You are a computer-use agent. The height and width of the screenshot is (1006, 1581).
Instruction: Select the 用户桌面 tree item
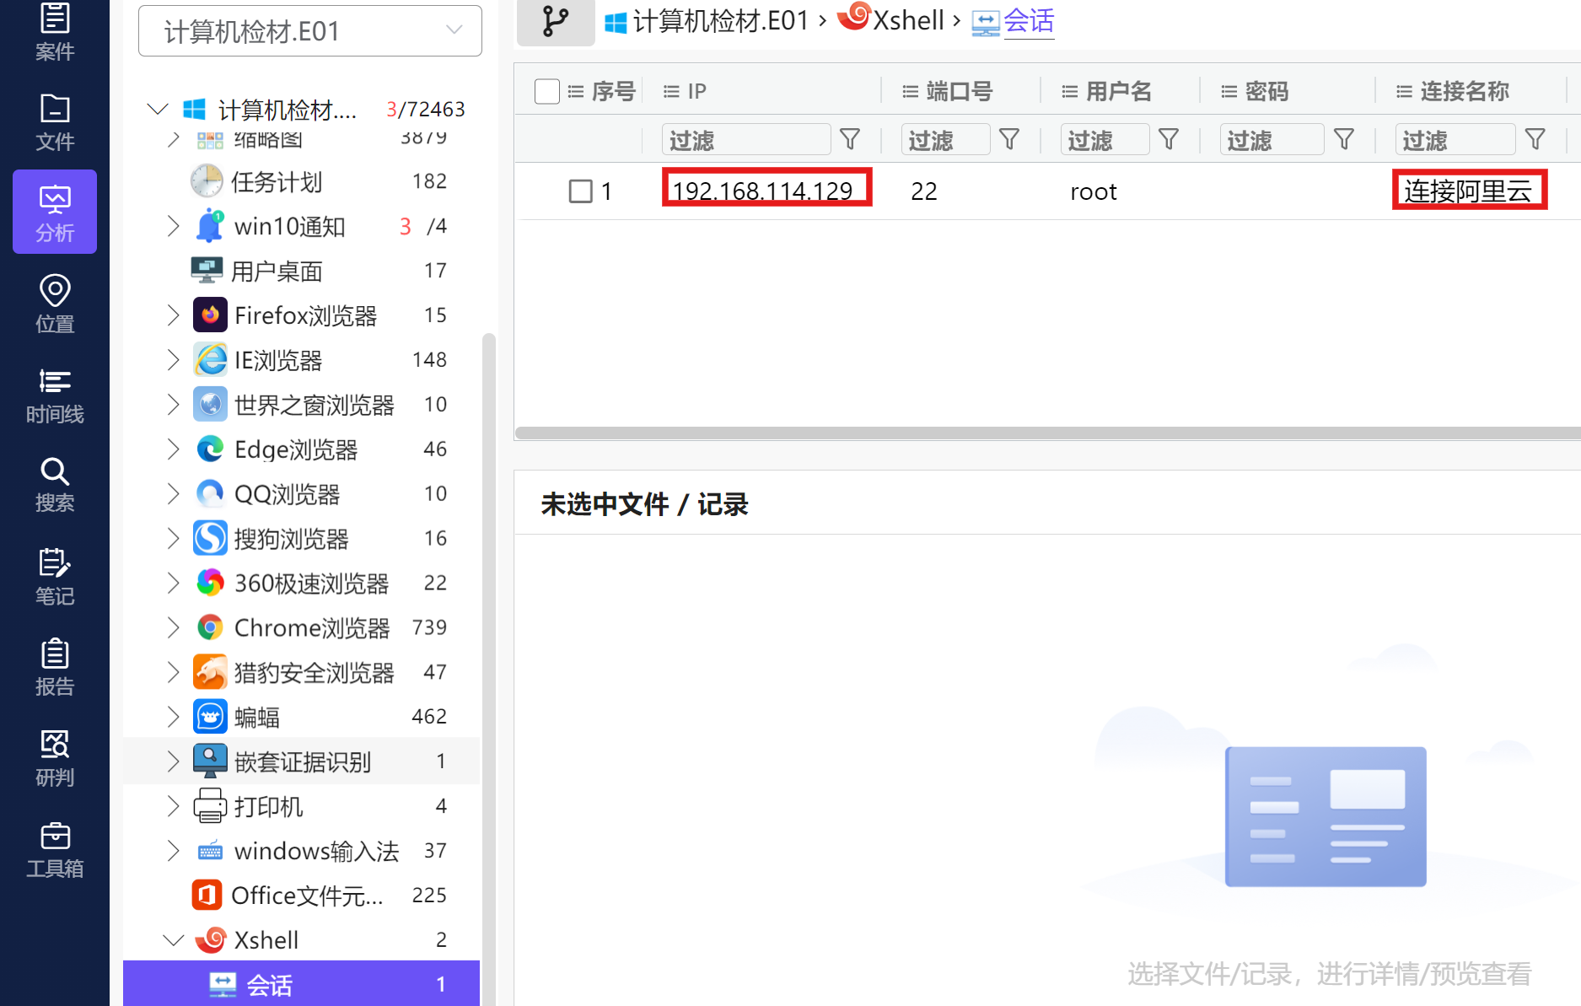click(277, 271)
